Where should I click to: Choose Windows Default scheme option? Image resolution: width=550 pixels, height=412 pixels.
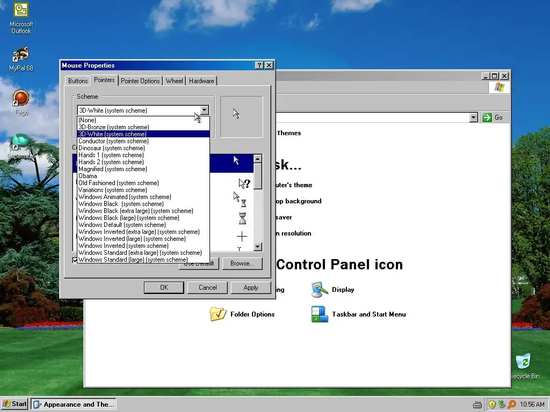(143, 225)
